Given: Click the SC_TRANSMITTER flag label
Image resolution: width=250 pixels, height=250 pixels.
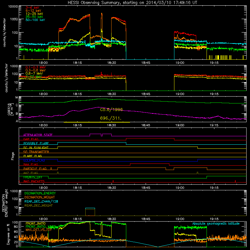Looking at the screenshot, I should 36,152.
